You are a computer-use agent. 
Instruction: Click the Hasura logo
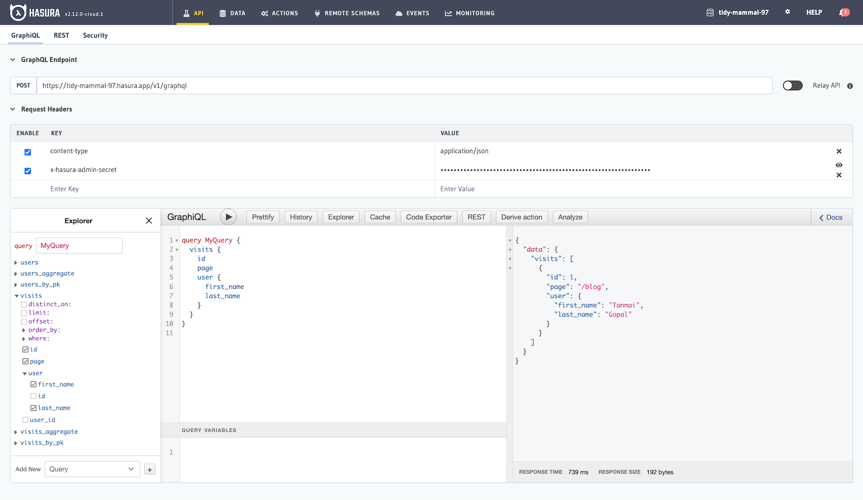[17, 12]
